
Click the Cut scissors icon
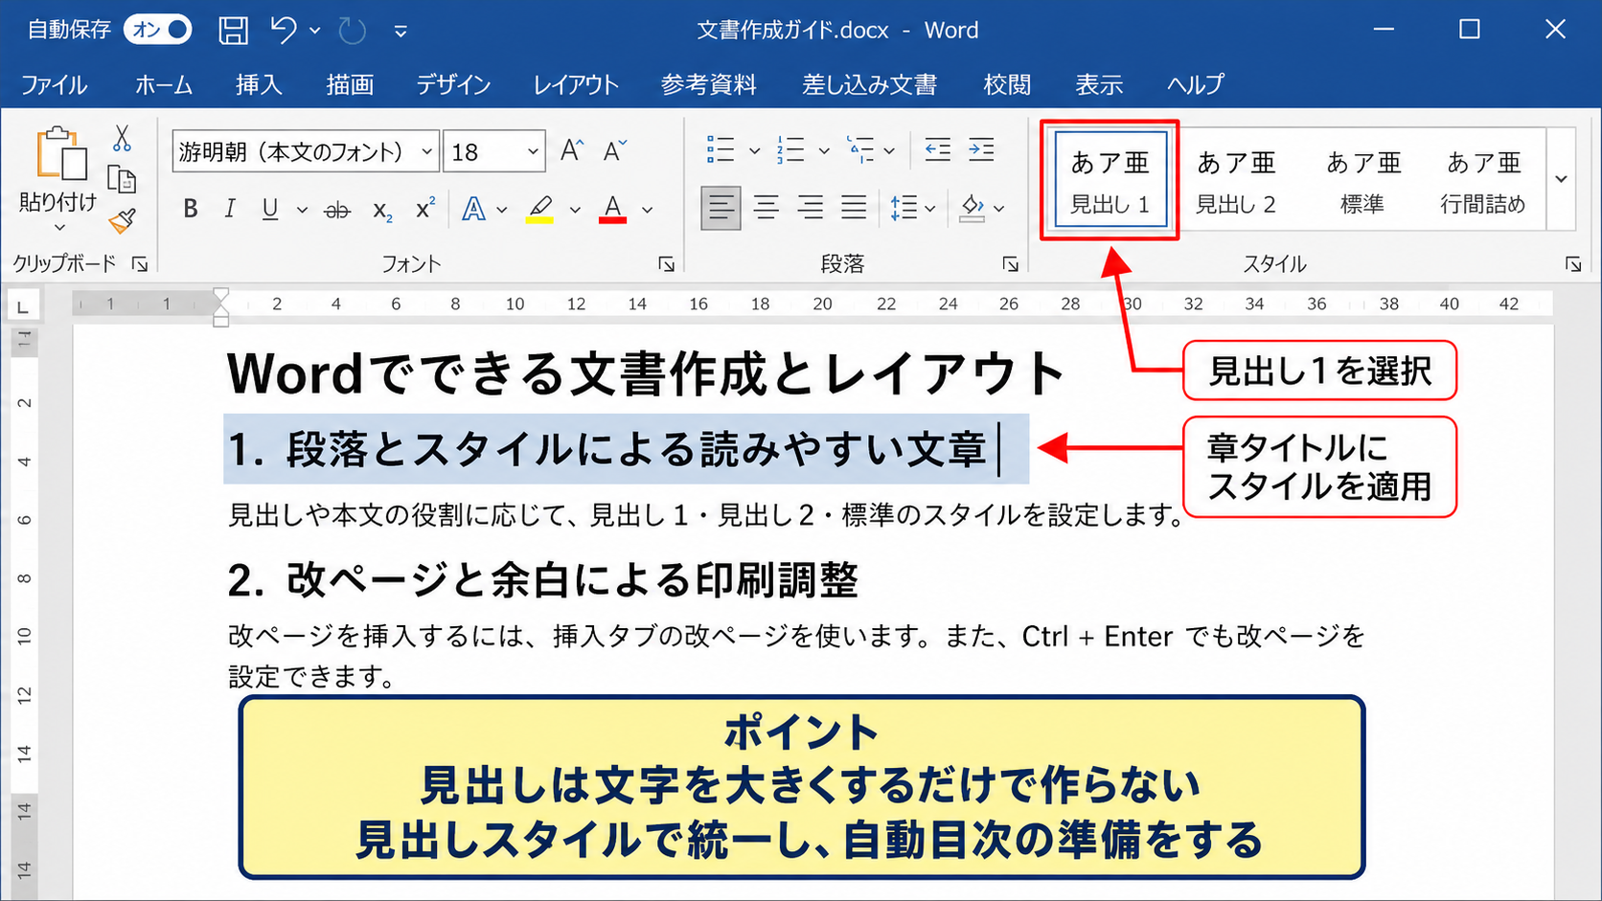click(122, 138)
